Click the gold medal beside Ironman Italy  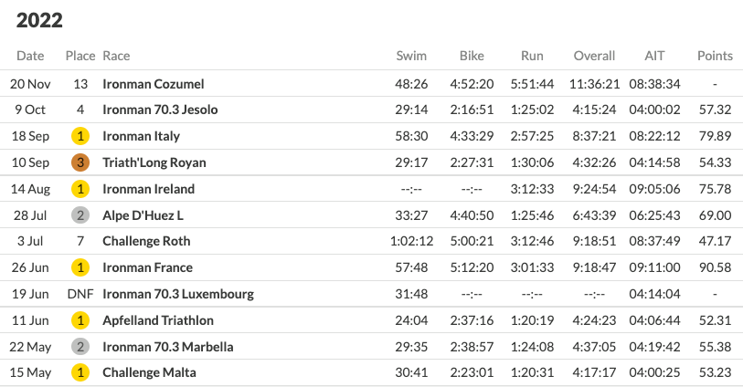point(80,136)
